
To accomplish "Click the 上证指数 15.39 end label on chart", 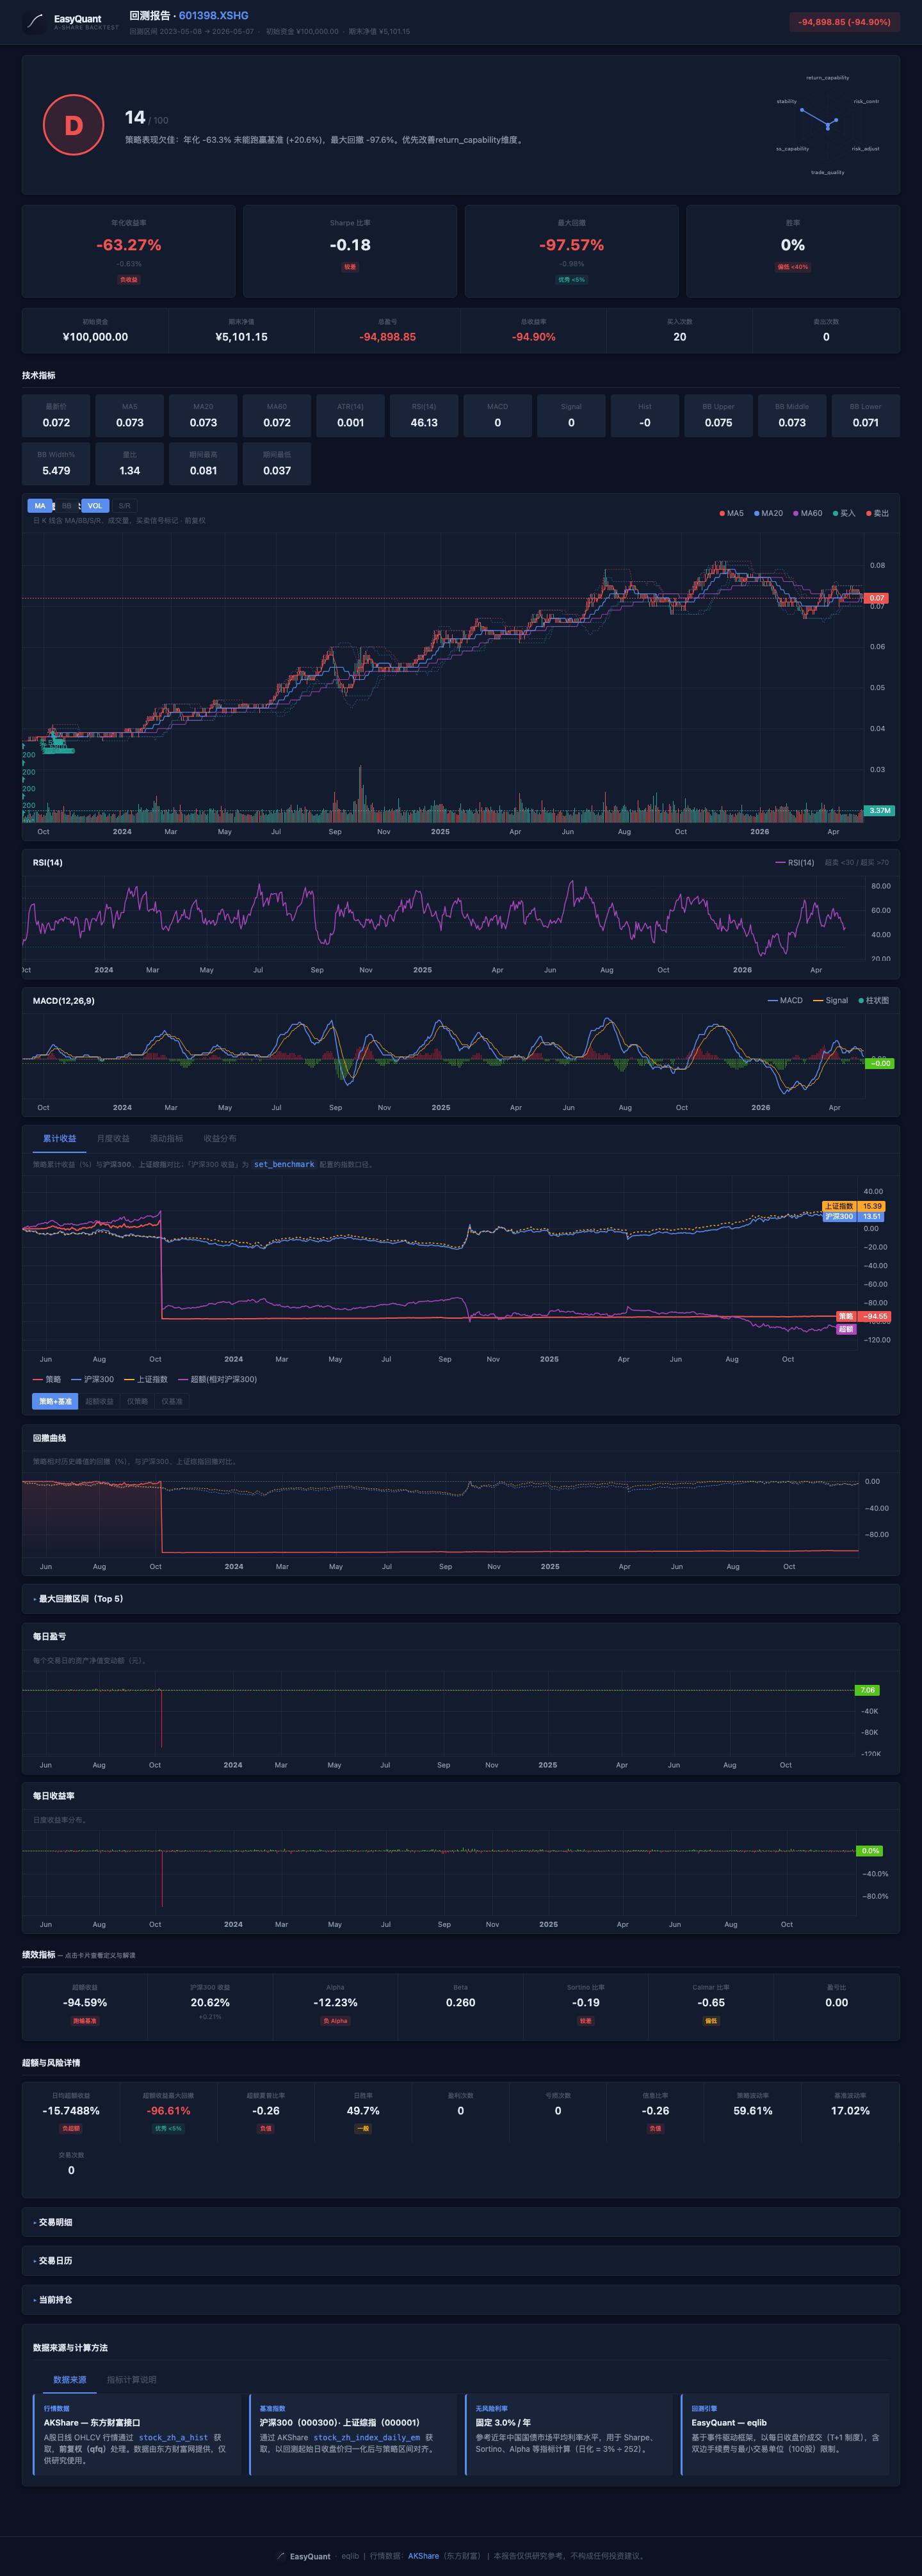I will 853,1206.
